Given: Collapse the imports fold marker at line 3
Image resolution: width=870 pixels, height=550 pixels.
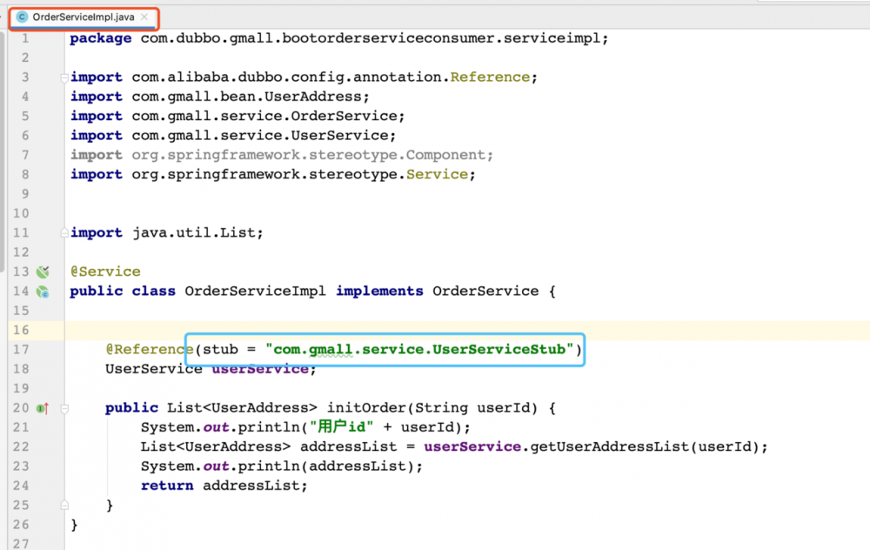Looking at the screenshot, I should (64, 78).
